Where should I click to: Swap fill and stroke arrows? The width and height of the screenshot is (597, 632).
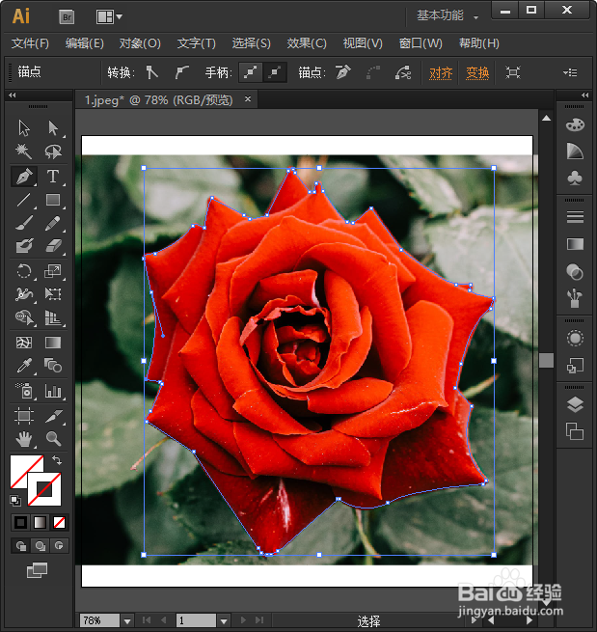click(57, 460)
